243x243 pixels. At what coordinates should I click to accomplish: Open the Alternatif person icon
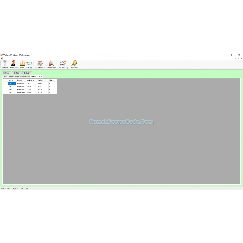click(13, 64)
